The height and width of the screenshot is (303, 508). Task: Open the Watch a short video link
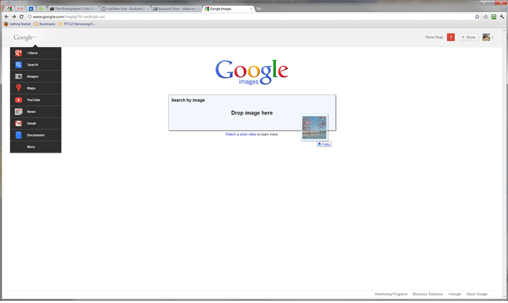point(241,135)
